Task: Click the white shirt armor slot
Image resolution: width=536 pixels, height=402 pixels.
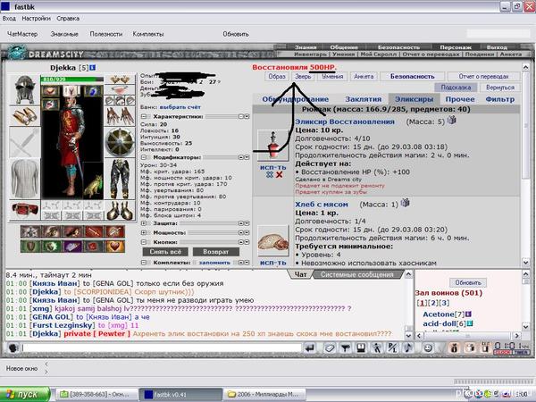Action: click(24, 179)
